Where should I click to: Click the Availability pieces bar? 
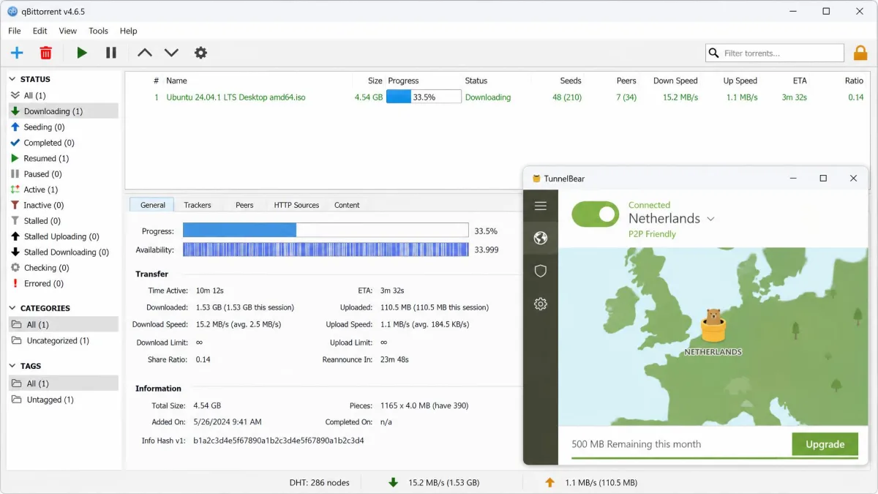[326, 250]
